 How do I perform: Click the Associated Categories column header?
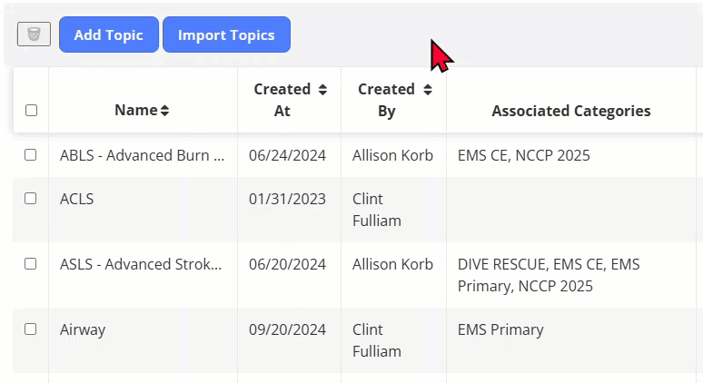coord(571,111)
